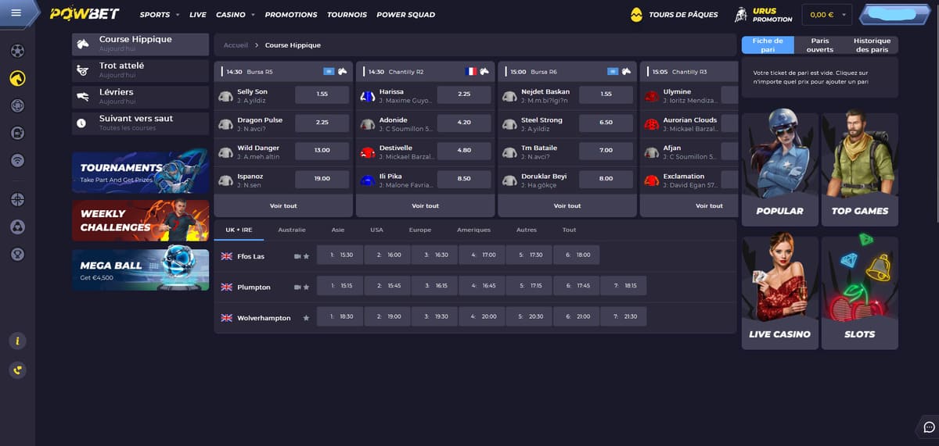Go to the Promotions page

(x=291, y=15)
